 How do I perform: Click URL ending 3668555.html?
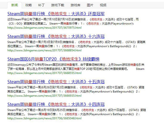[44, 73]
